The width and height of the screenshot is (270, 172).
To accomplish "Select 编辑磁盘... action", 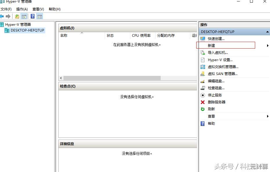I will tap(216, 81).
